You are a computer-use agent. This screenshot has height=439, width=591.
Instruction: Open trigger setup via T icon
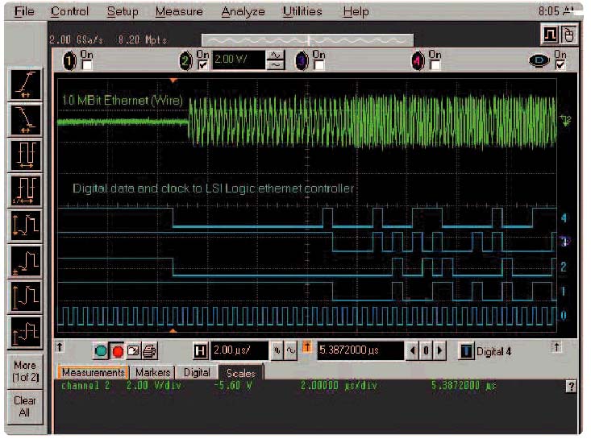tap(465, 351)
